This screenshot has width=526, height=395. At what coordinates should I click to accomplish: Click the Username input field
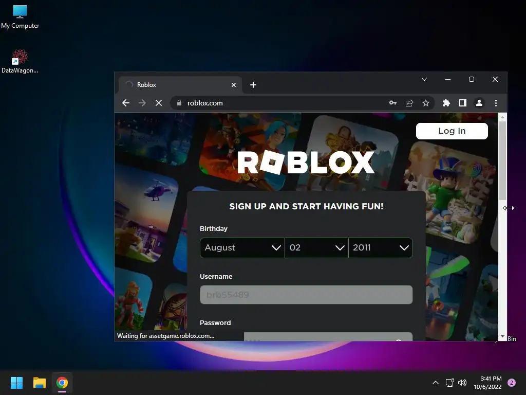pyautogui.click(x=306, y=295)
